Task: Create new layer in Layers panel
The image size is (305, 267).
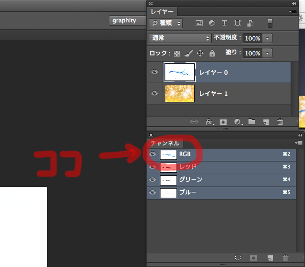Action: click(x=266, y=122)
